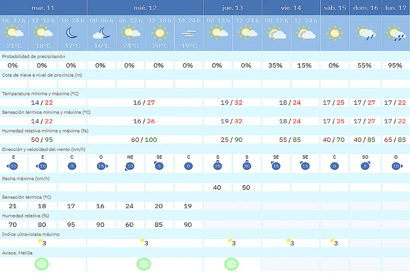This screenshot has width=410, height=273.
Task: Click the SO wind 5 icon for dom. 16
Action: (x=366, y=166)
